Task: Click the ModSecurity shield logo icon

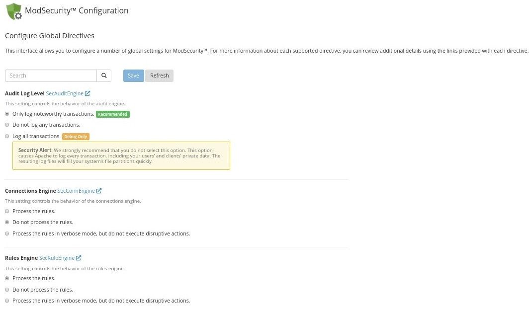Action: (14, 11)
